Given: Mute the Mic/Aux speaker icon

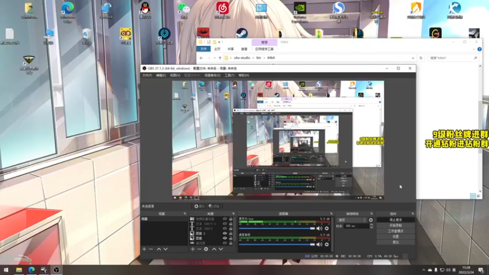Looking at the screenshot, I should click(x=319, y=228).
